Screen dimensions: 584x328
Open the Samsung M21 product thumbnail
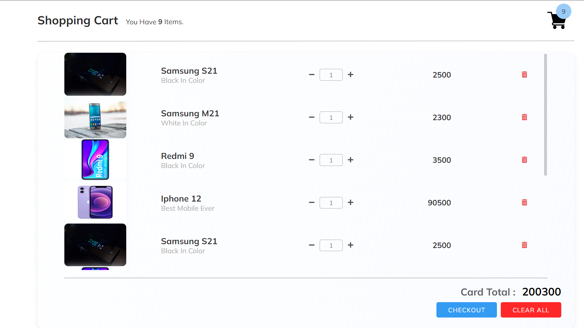[x=95, y=117]
